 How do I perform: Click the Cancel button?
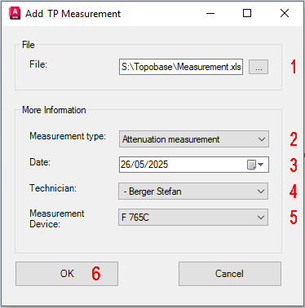pyautogui.click(x=230, y=274)
